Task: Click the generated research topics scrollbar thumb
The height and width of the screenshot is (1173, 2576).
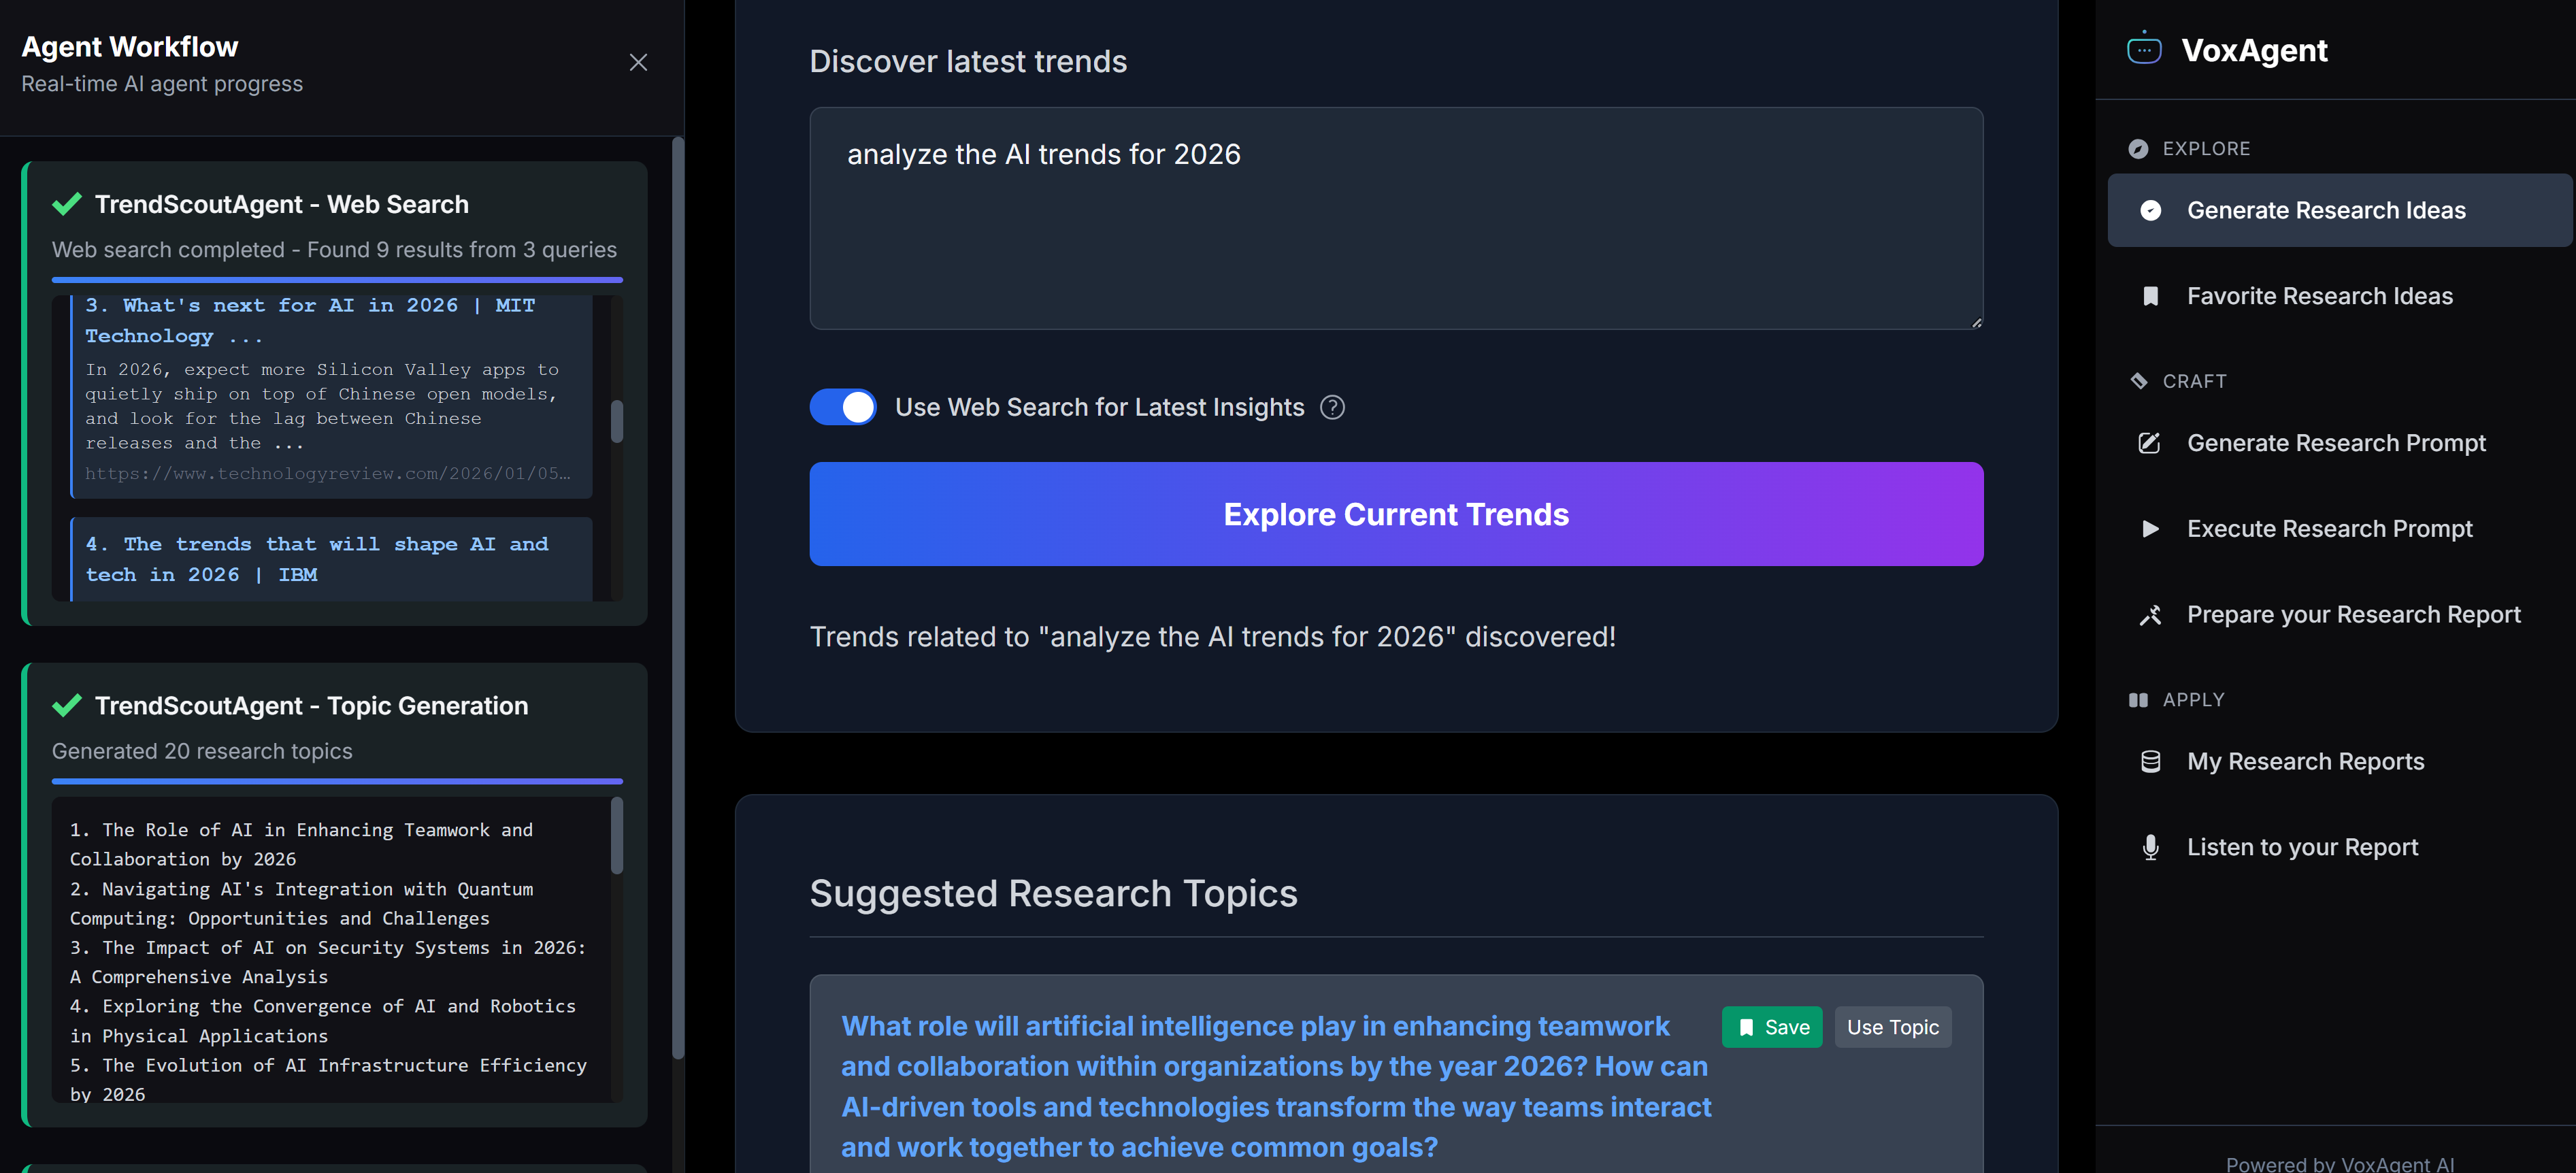Action: (617, 835)
